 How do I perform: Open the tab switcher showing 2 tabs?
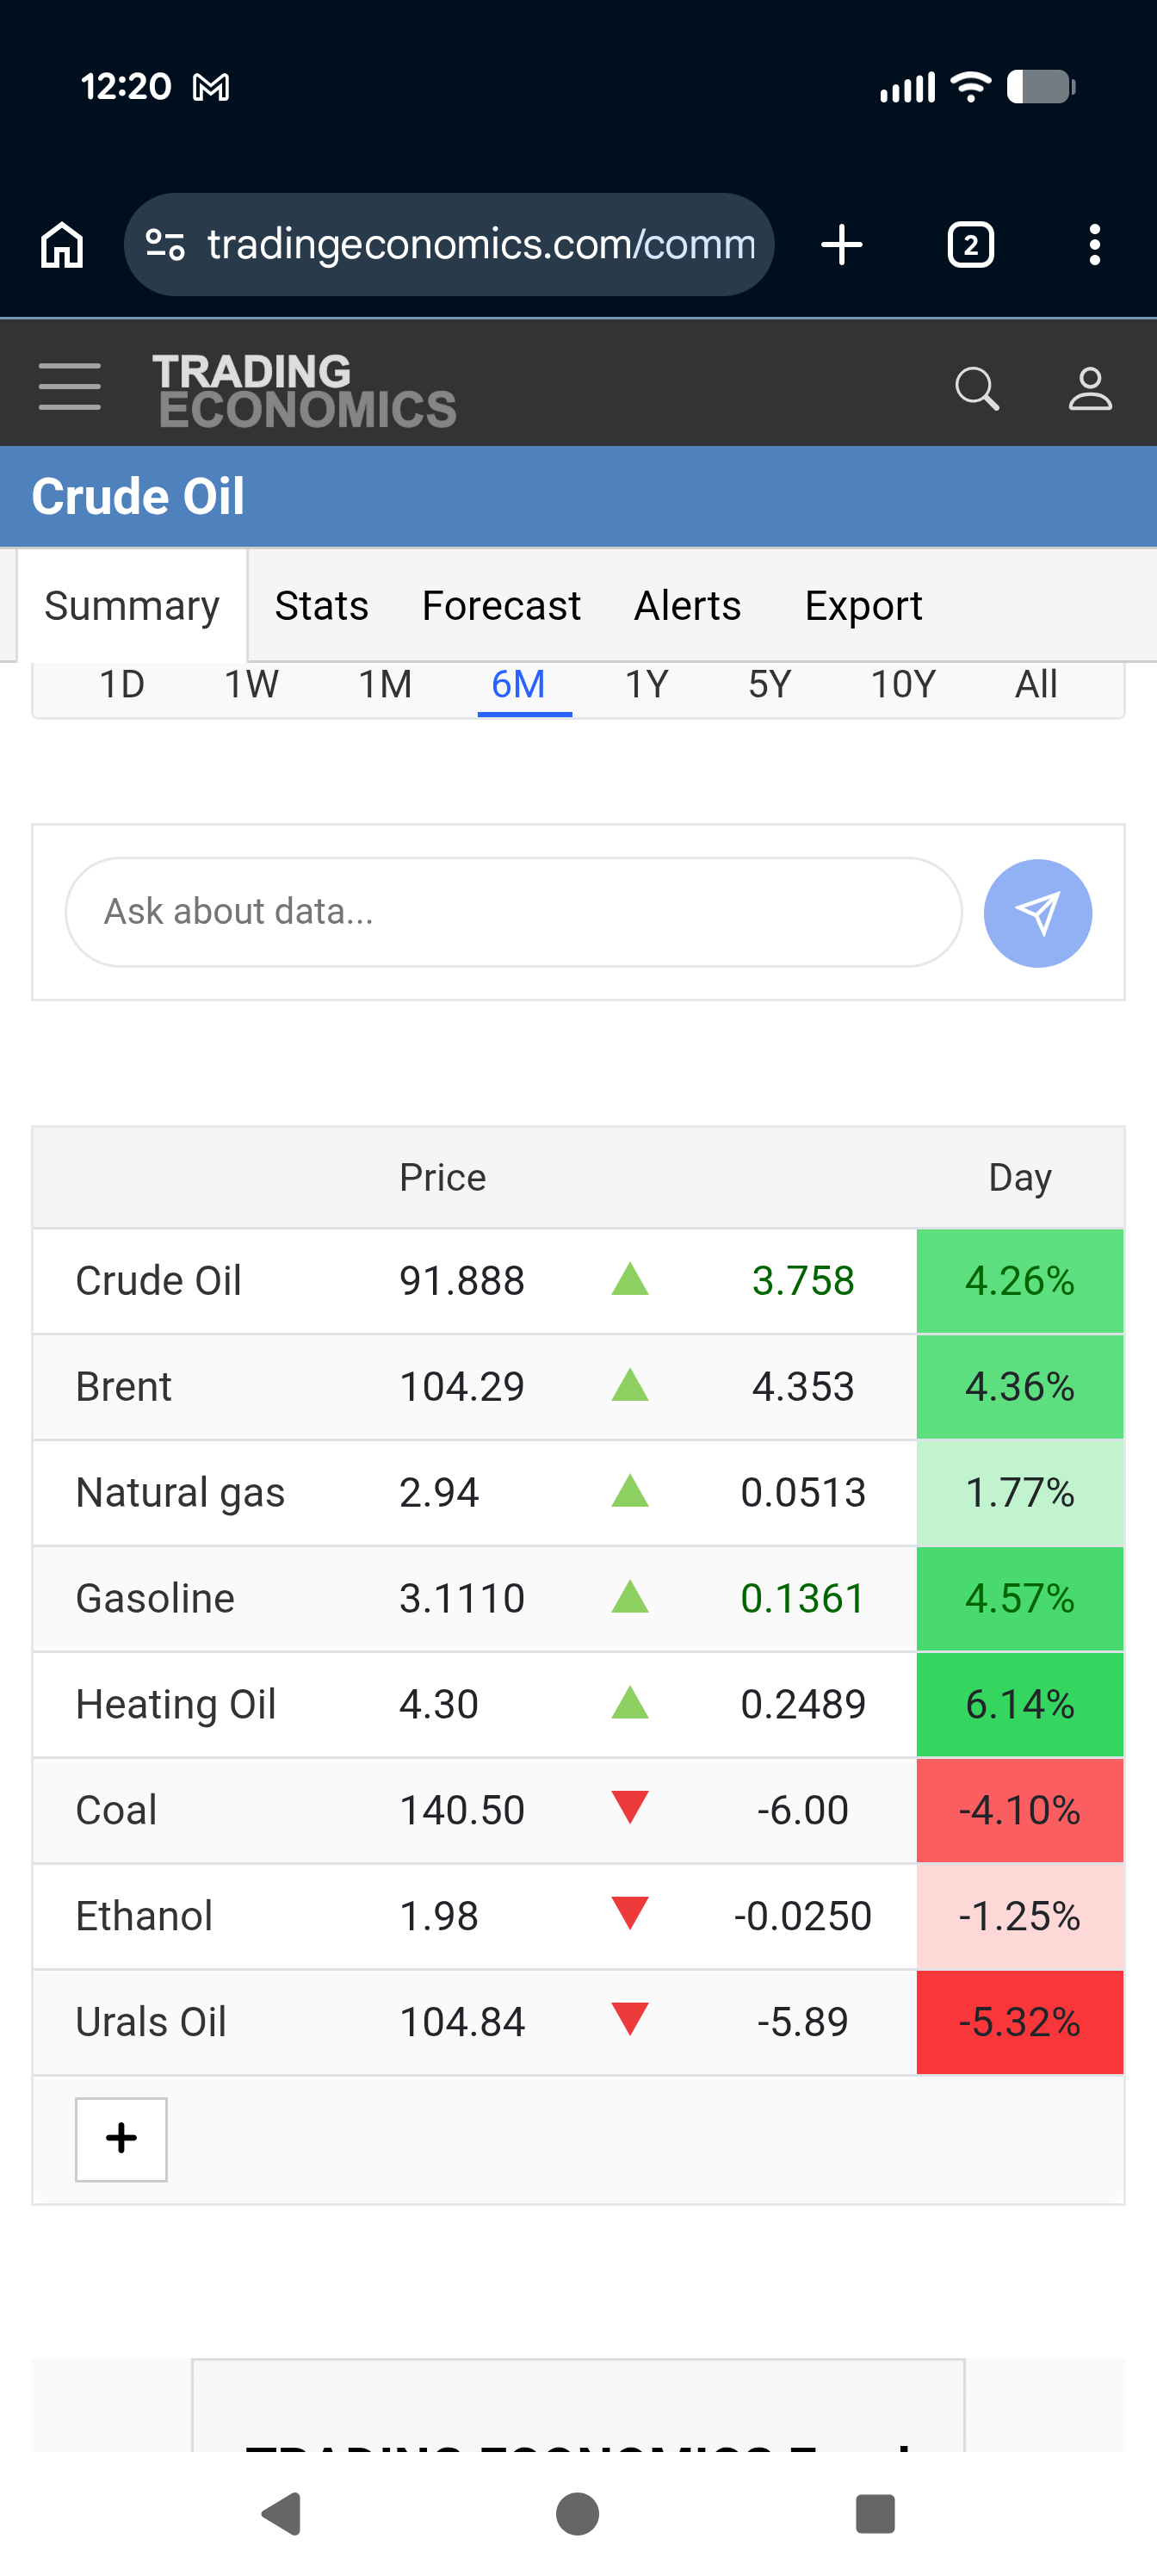(969, 245)
